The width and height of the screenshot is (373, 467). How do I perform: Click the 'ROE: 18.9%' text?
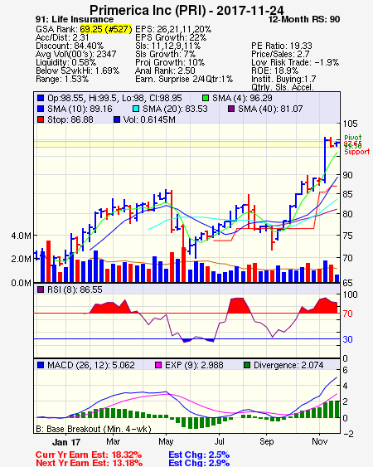tap(274, 71)
